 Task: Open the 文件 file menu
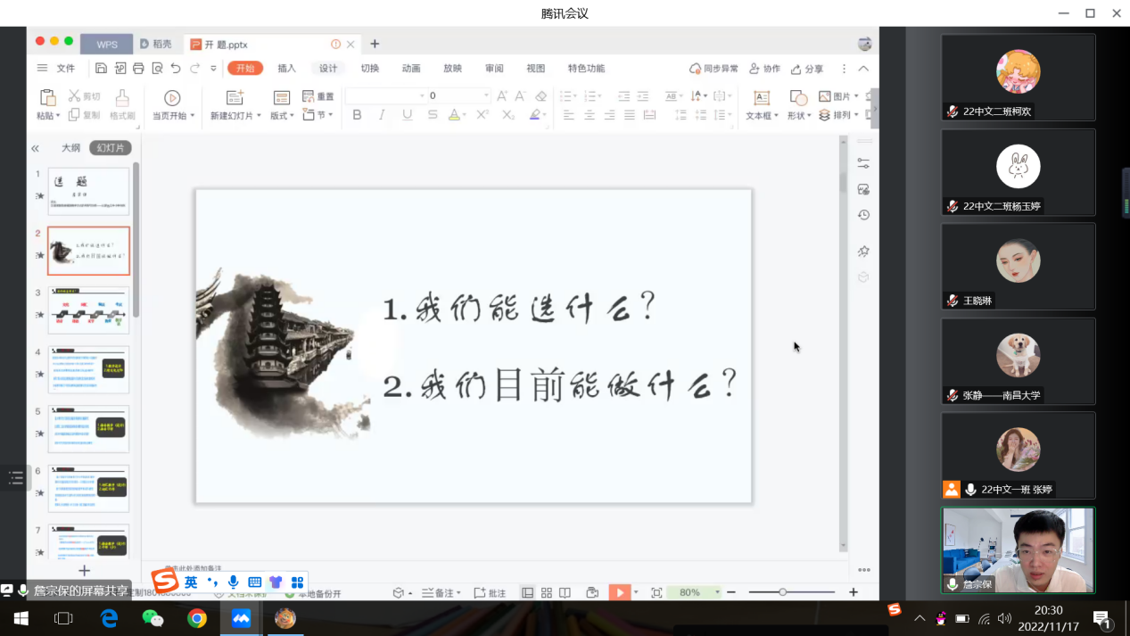coord(66,69)
